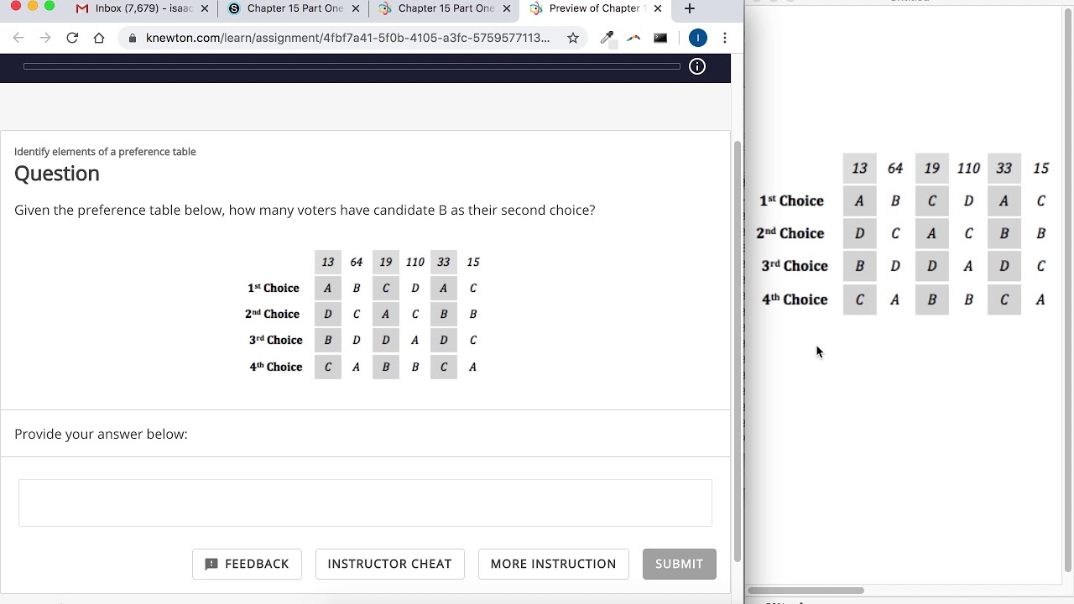Click the Question heading
Viewport: 1074px width, 604px height.
[57, 174]
